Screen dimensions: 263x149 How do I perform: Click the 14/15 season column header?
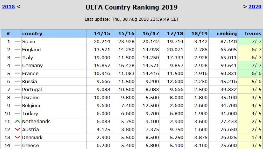(x=102, y=33)
